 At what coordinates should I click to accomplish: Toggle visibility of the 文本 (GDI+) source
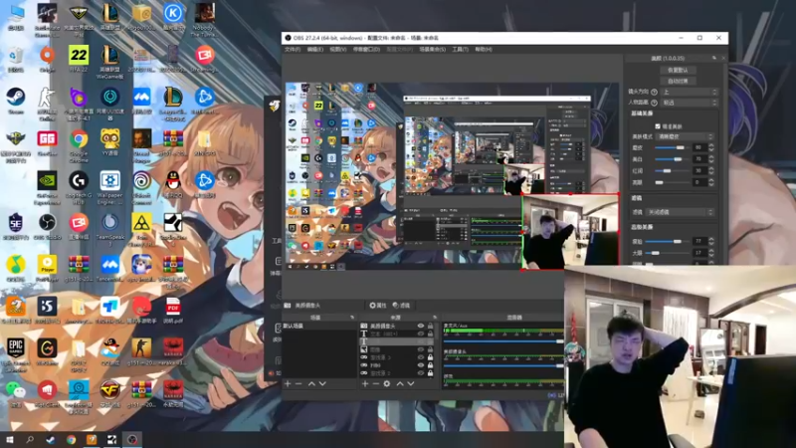click(x=420, y=334)
